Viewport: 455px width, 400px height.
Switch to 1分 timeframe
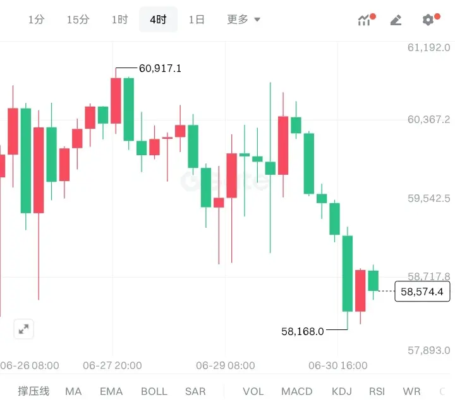pyautogui.click(x=37, y=20)
